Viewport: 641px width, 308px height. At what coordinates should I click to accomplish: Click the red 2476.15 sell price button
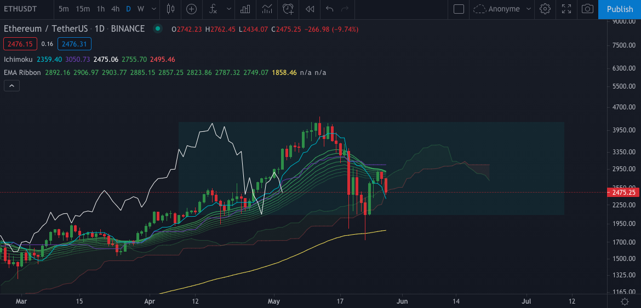pyautogui.click(x=20, y=44)
